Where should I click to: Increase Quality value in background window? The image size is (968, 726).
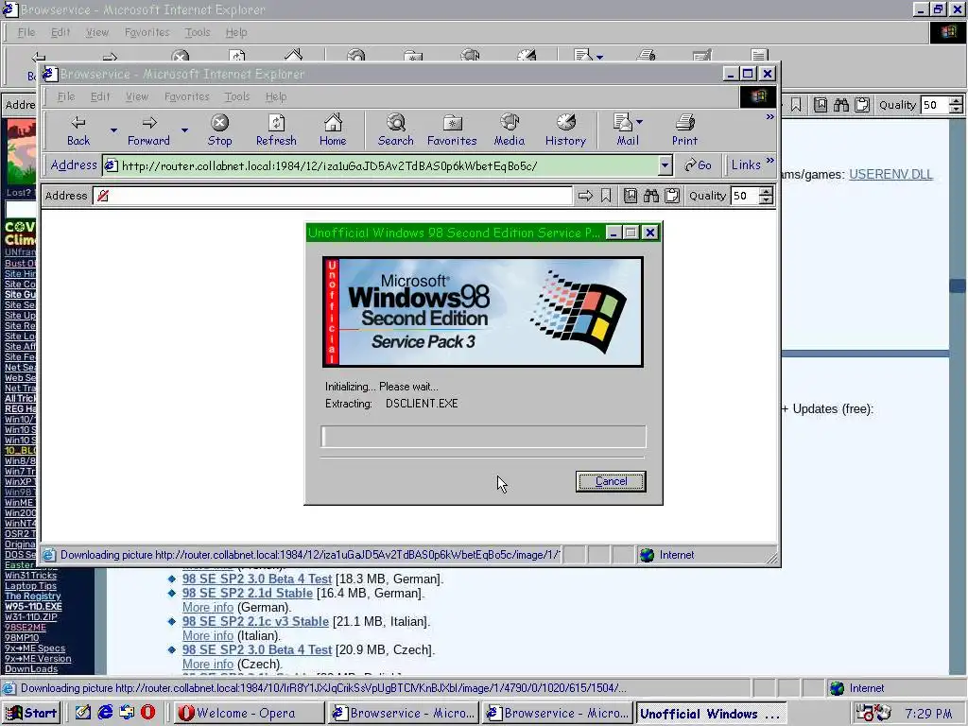pyautogui.click(x=956, y=100)
